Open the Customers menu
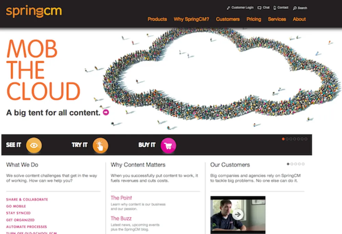The image size is (342, 234). click(228, 19)
